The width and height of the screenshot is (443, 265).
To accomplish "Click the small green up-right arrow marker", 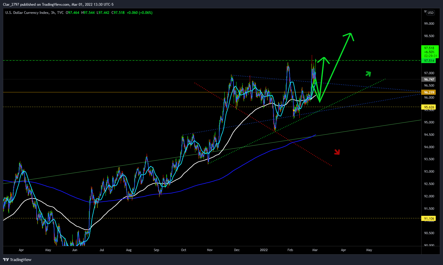I will tap(368, 73).
